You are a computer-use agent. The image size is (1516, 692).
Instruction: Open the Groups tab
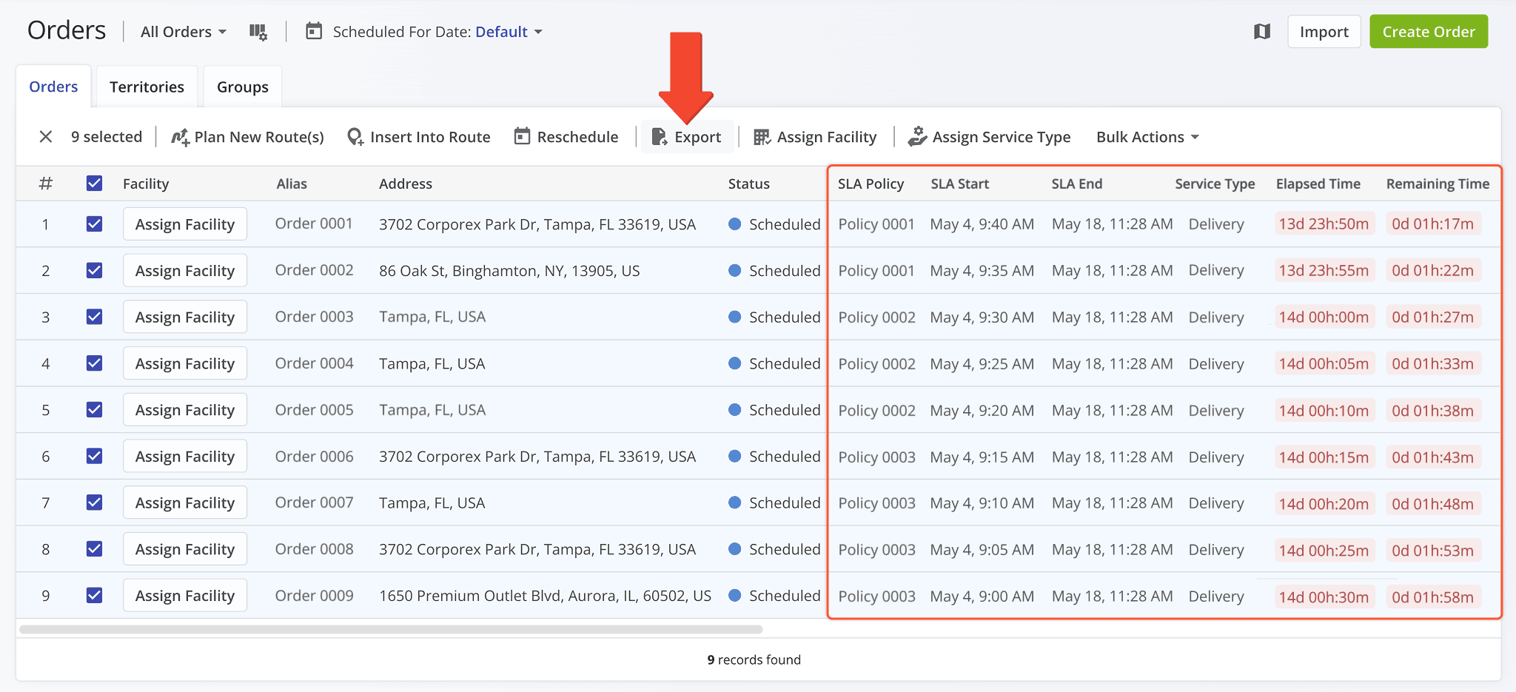pyautogui.click(x=242, y=86)
